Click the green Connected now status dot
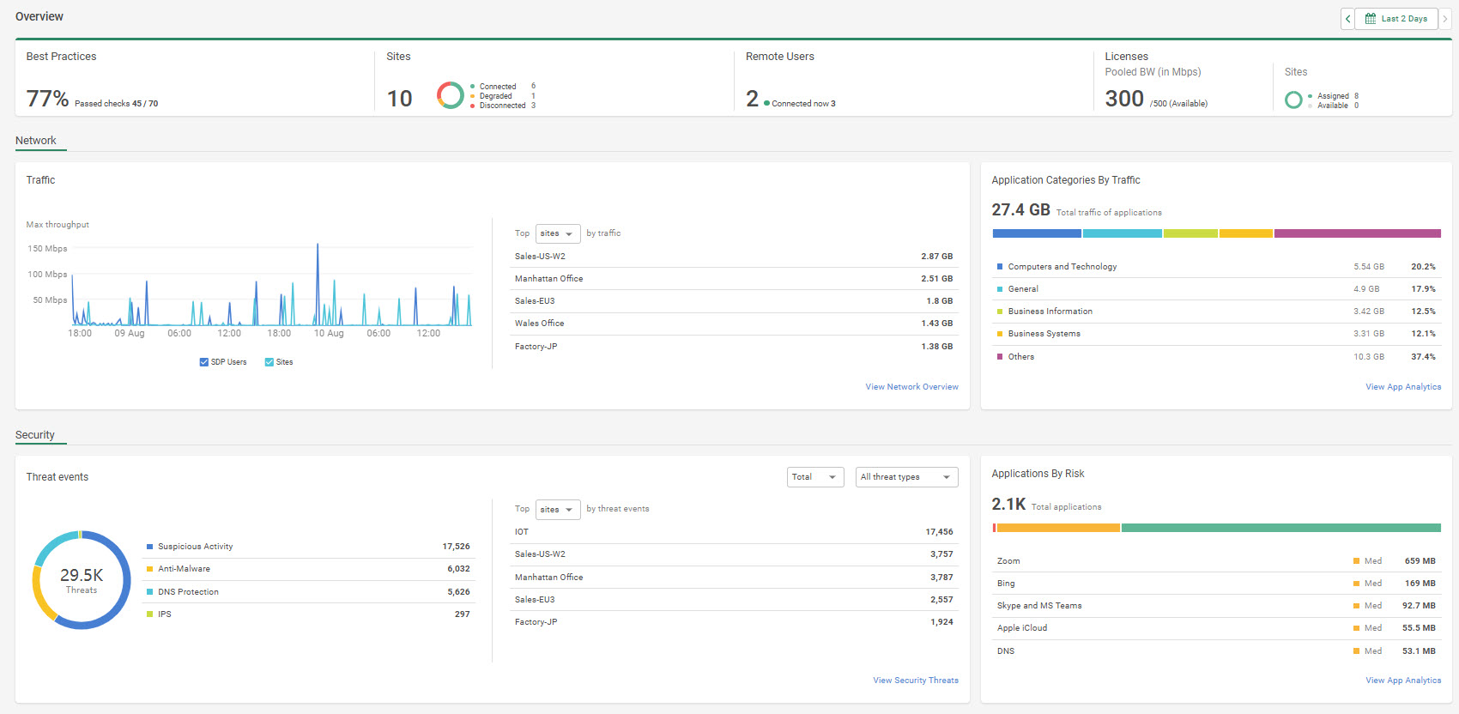The image size is (1459, 714). click(766, 104)
